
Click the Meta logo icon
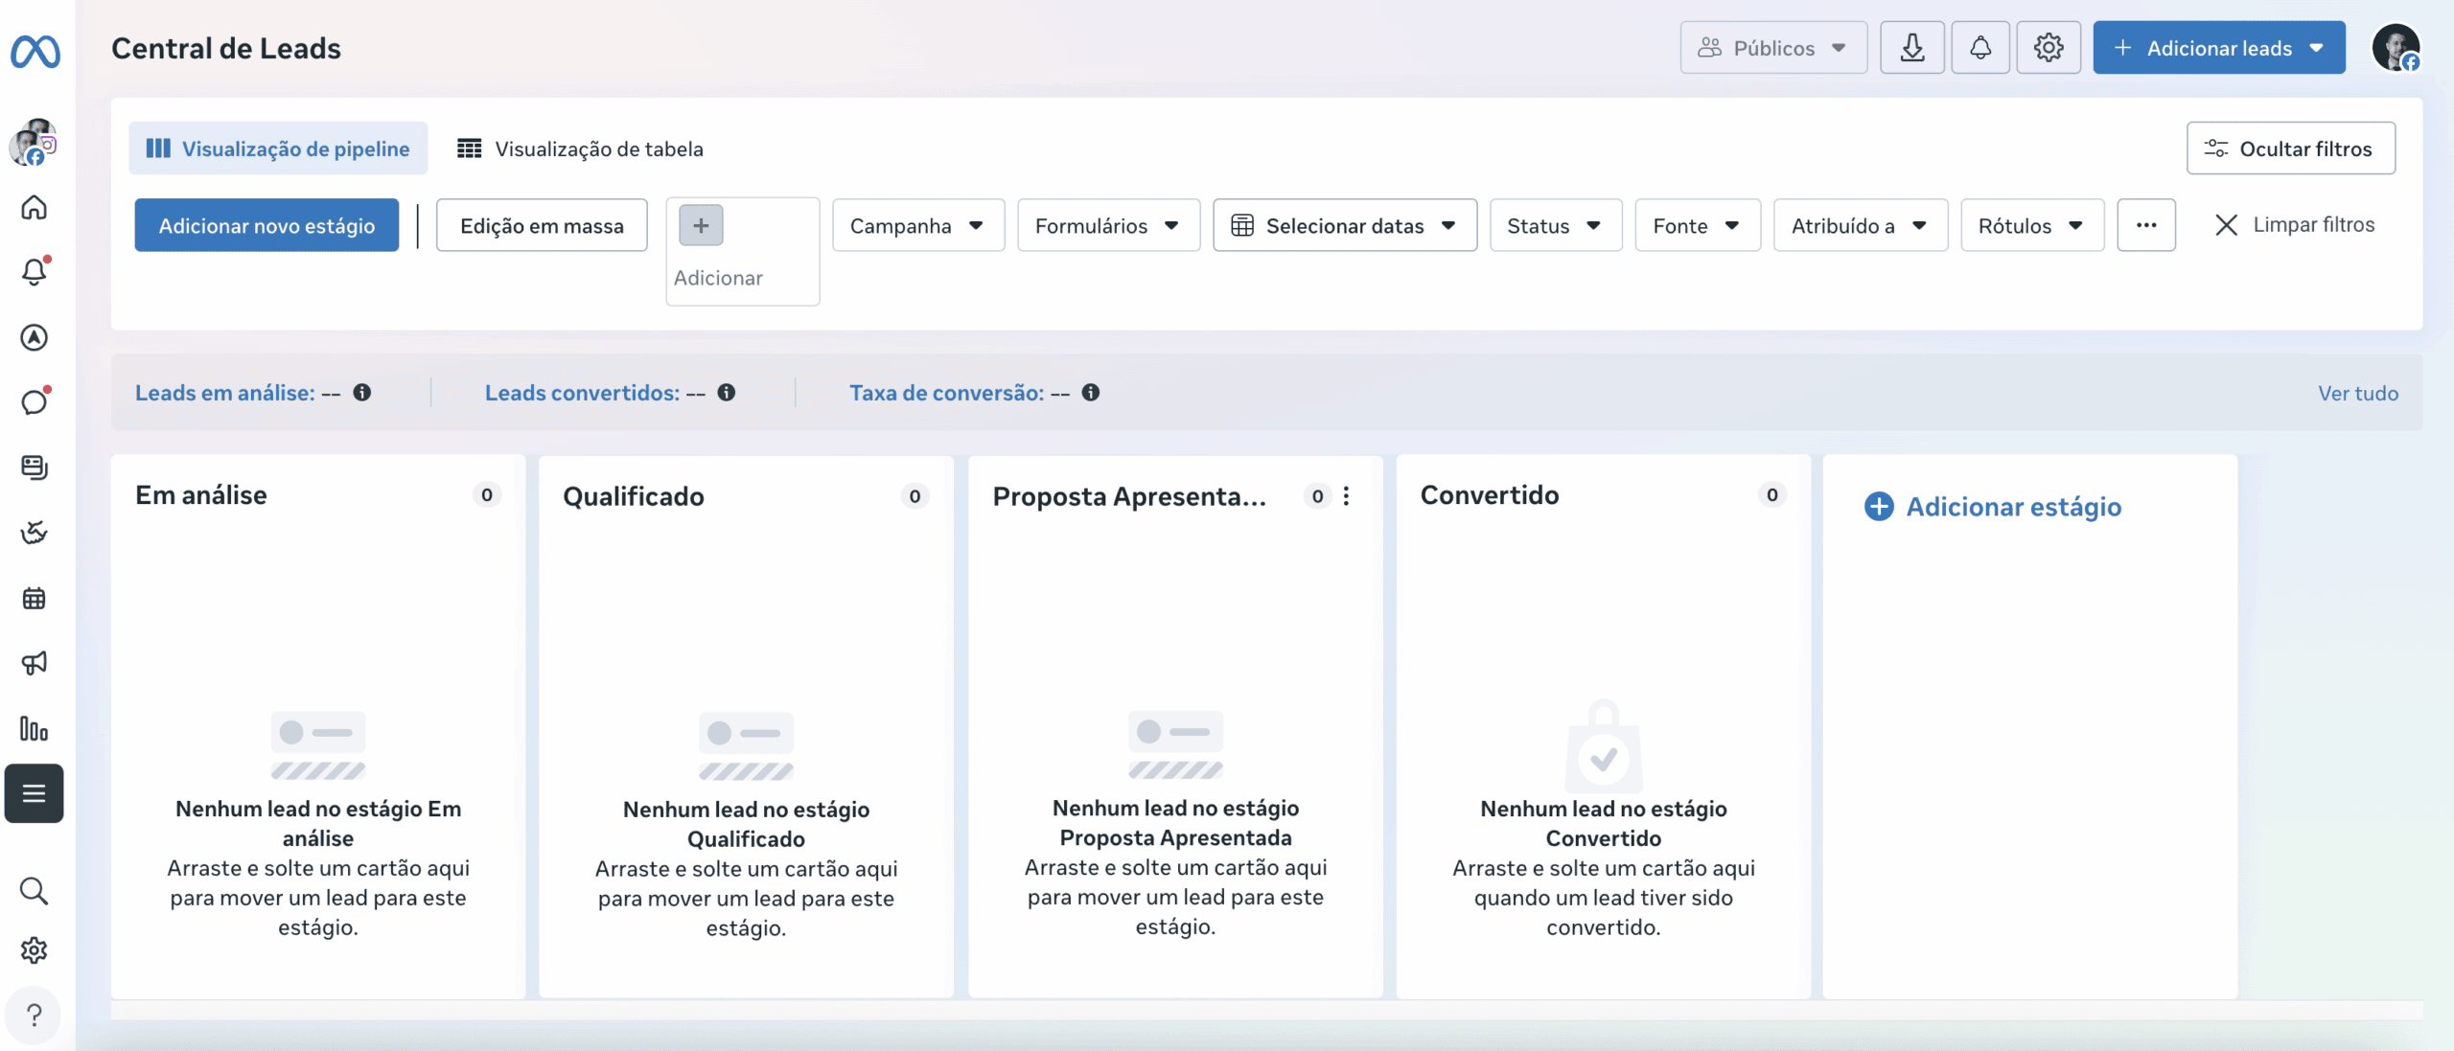coord(35,51)
